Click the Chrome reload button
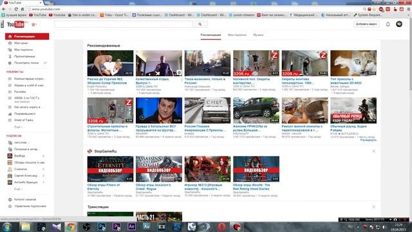Viewport: 412px width, 232px height. tap(16, 9)
